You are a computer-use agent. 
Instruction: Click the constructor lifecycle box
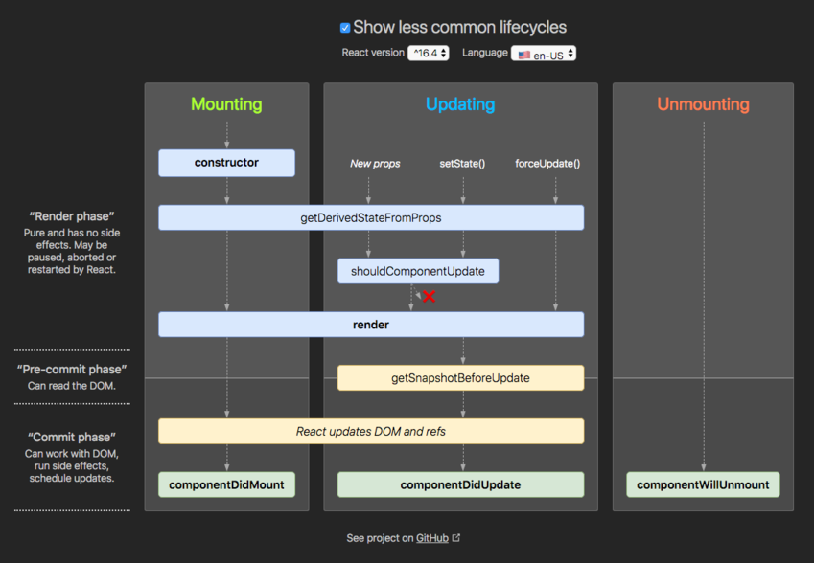(226, 163)
